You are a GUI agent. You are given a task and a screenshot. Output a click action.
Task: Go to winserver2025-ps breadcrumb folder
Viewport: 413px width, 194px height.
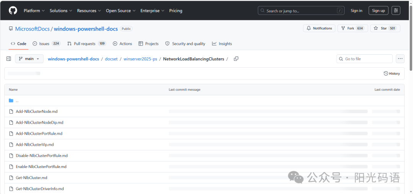pos(140,59)
